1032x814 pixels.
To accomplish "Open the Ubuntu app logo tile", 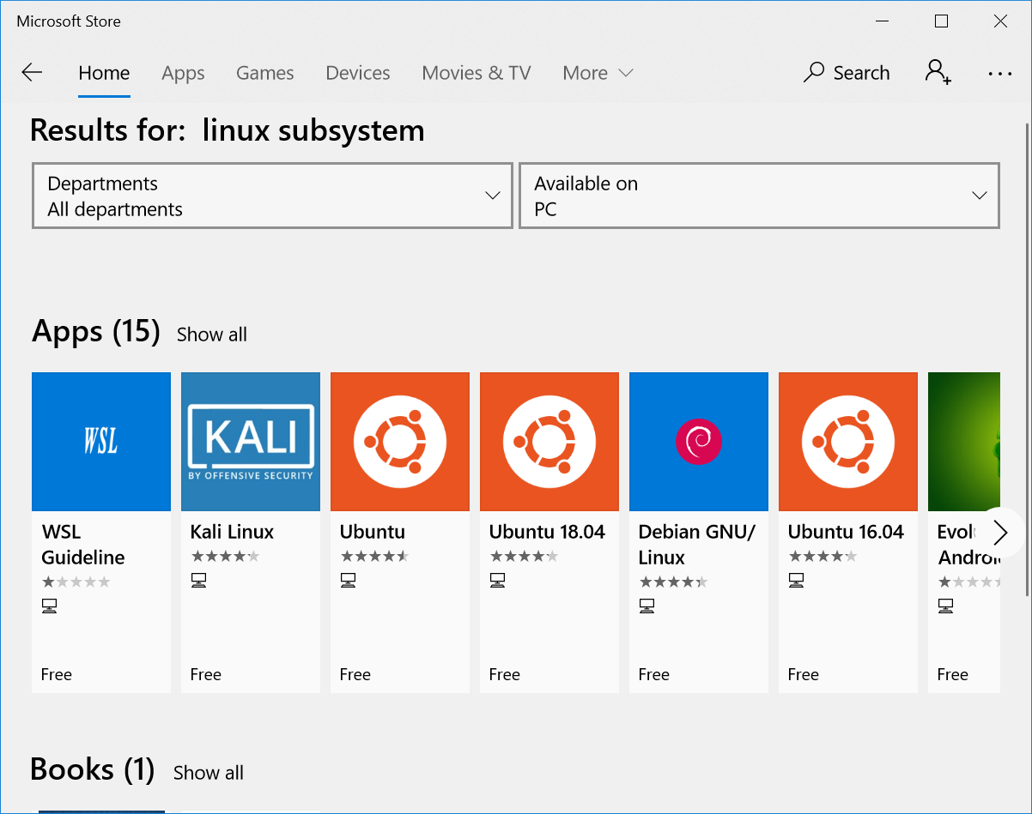I will pos(400,442).
